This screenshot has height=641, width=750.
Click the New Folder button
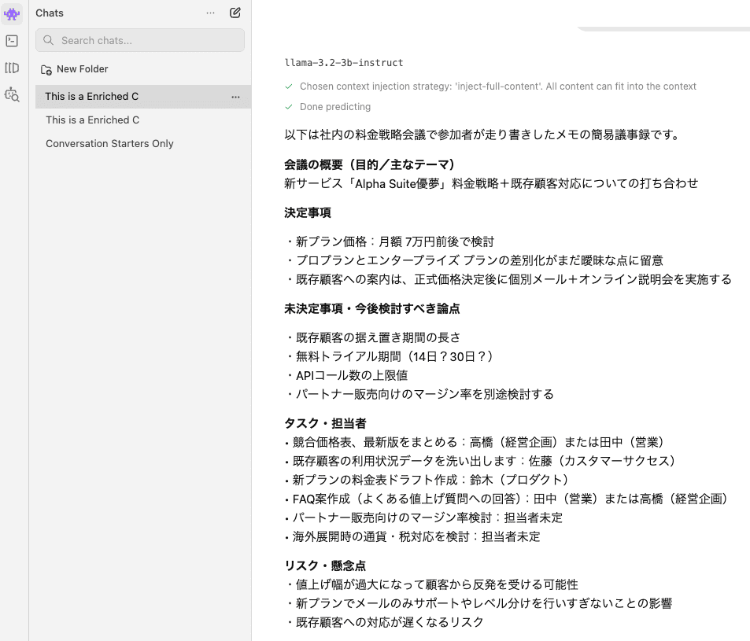[75, 69]
